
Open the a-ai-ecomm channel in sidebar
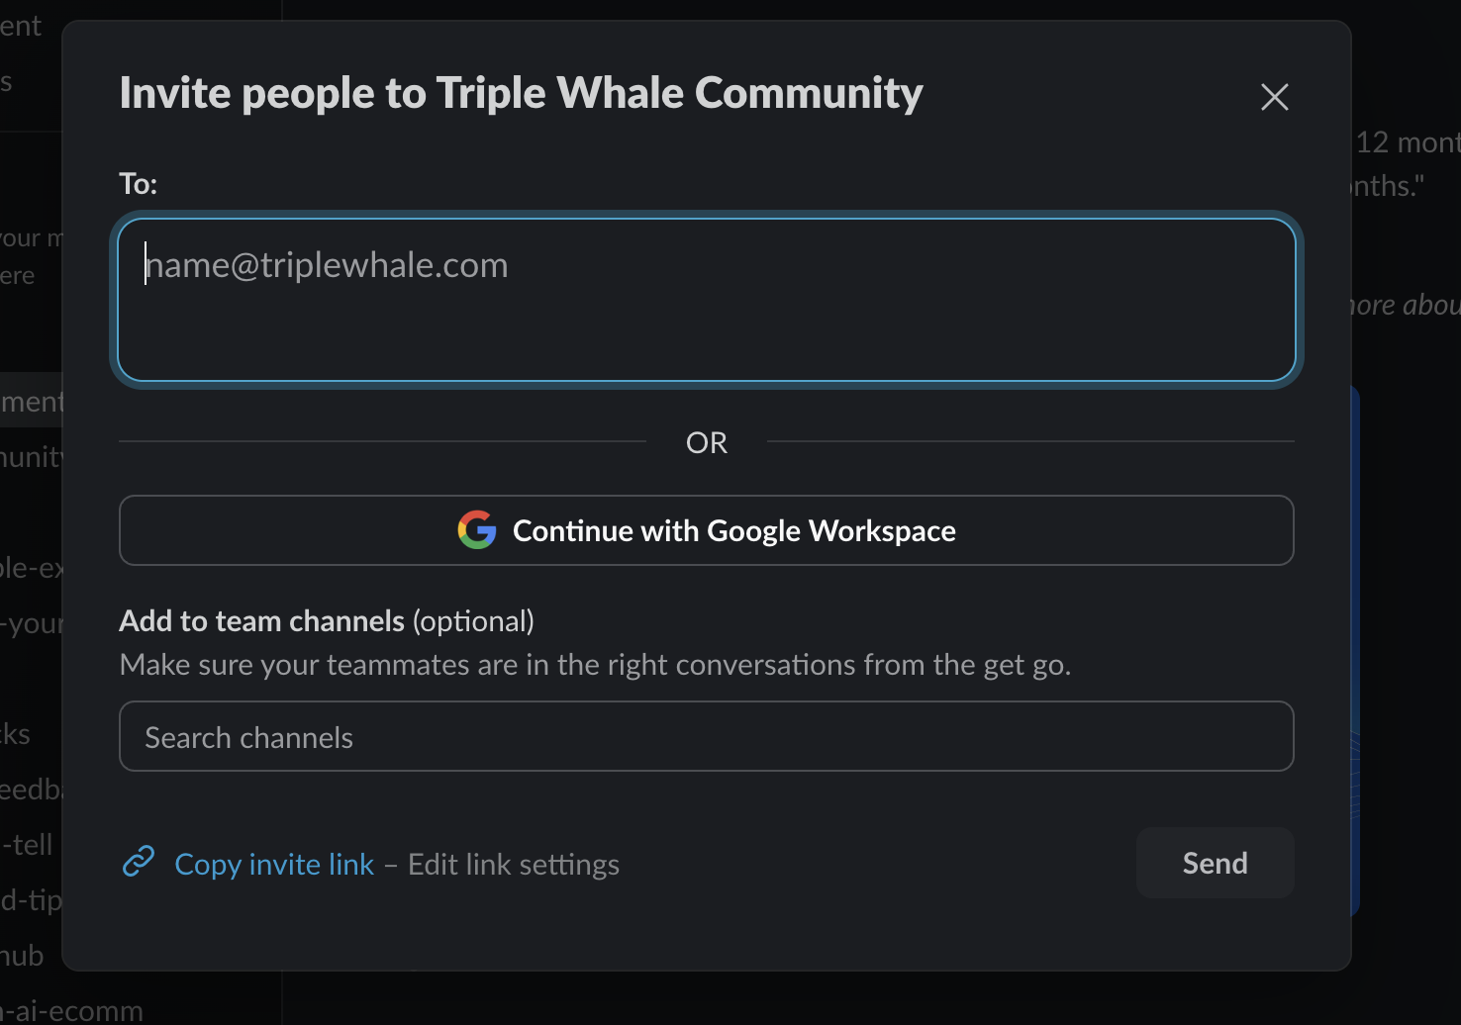pos(71,1010)
